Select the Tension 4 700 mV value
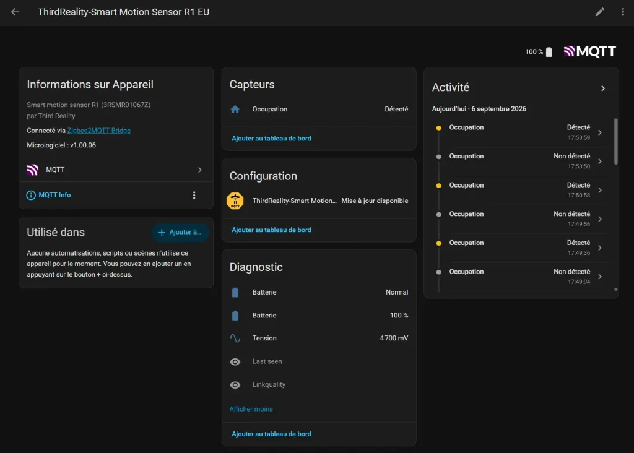 (394, 339)
